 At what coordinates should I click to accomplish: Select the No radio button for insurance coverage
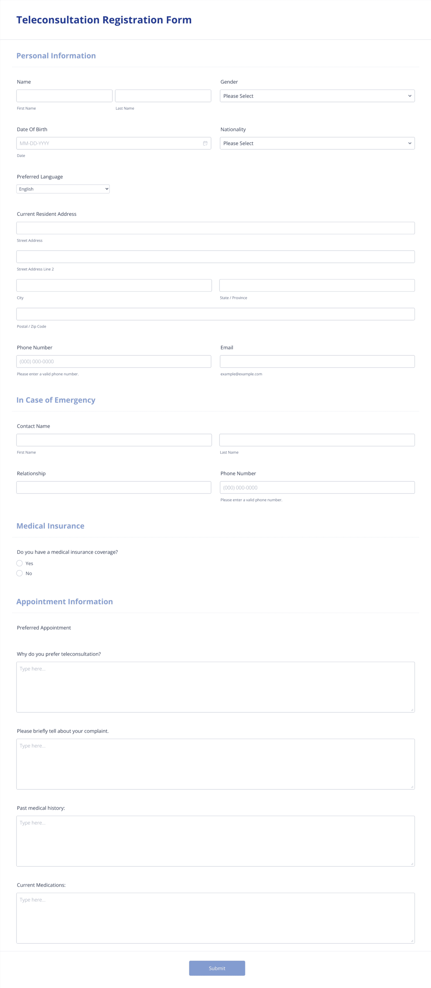19,573
